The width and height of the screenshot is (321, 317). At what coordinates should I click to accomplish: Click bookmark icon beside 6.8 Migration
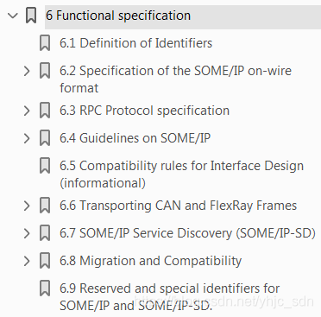[45, 261]
